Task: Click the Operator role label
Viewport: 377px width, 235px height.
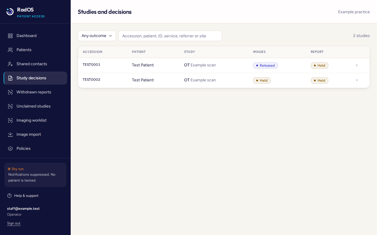Action: tap(14, 214)
